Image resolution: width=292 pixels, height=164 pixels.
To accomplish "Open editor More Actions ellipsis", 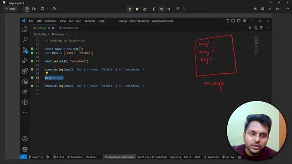I will 267,28.
